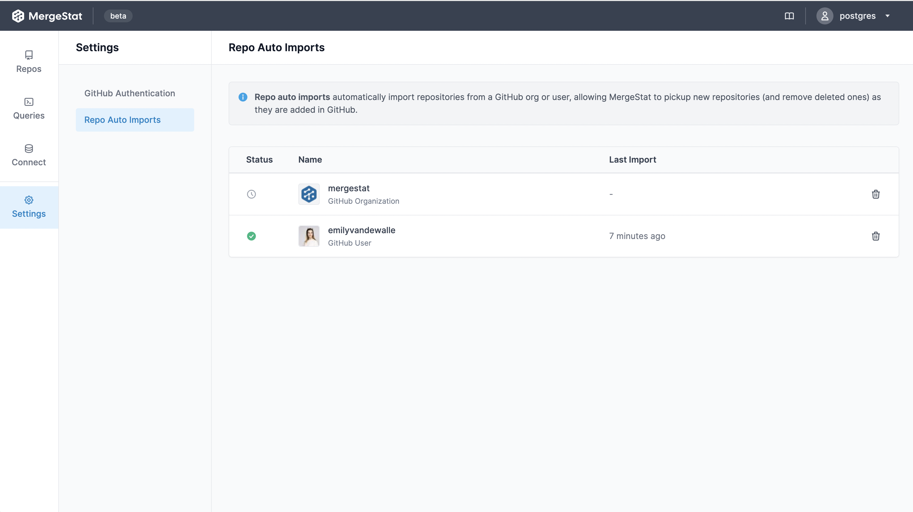Select the Repo Auto Imports menu item
913x512 pixels.
[122, 120]
